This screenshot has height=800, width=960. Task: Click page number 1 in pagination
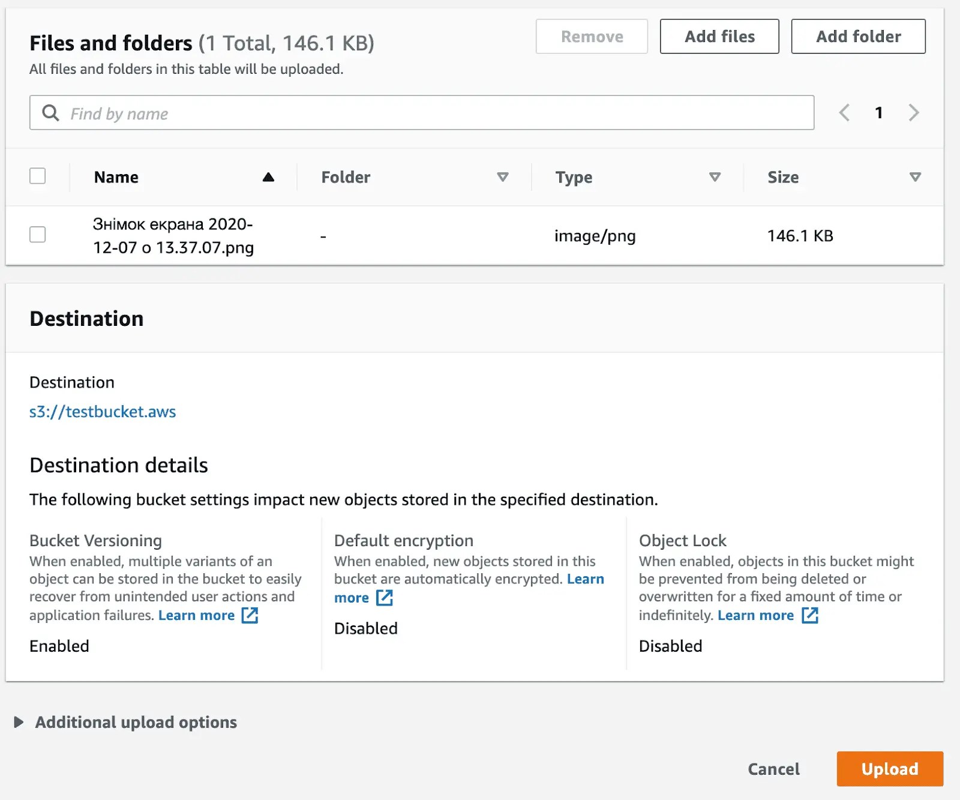(x=878, y=113)
